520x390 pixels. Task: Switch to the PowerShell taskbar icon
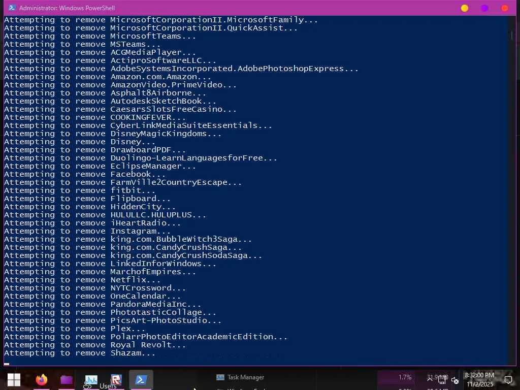coord(141,379)
